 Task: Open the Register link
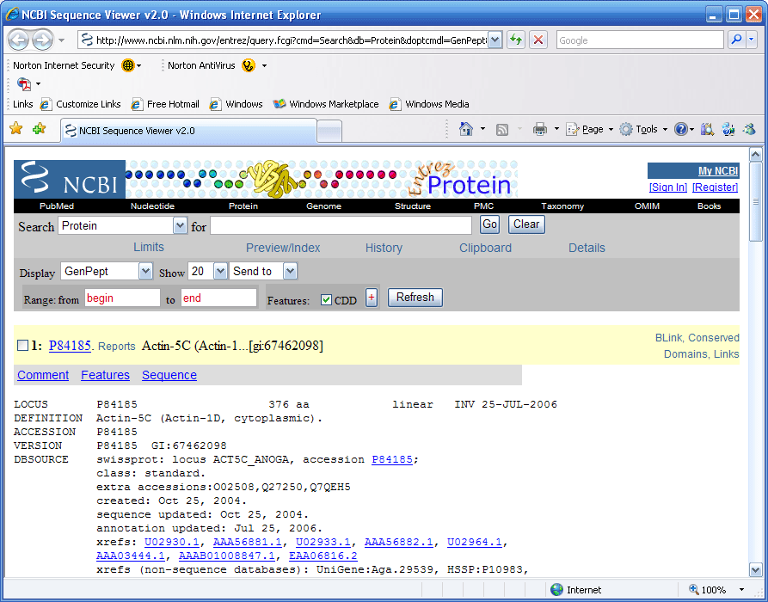click(x=715, y=187)
